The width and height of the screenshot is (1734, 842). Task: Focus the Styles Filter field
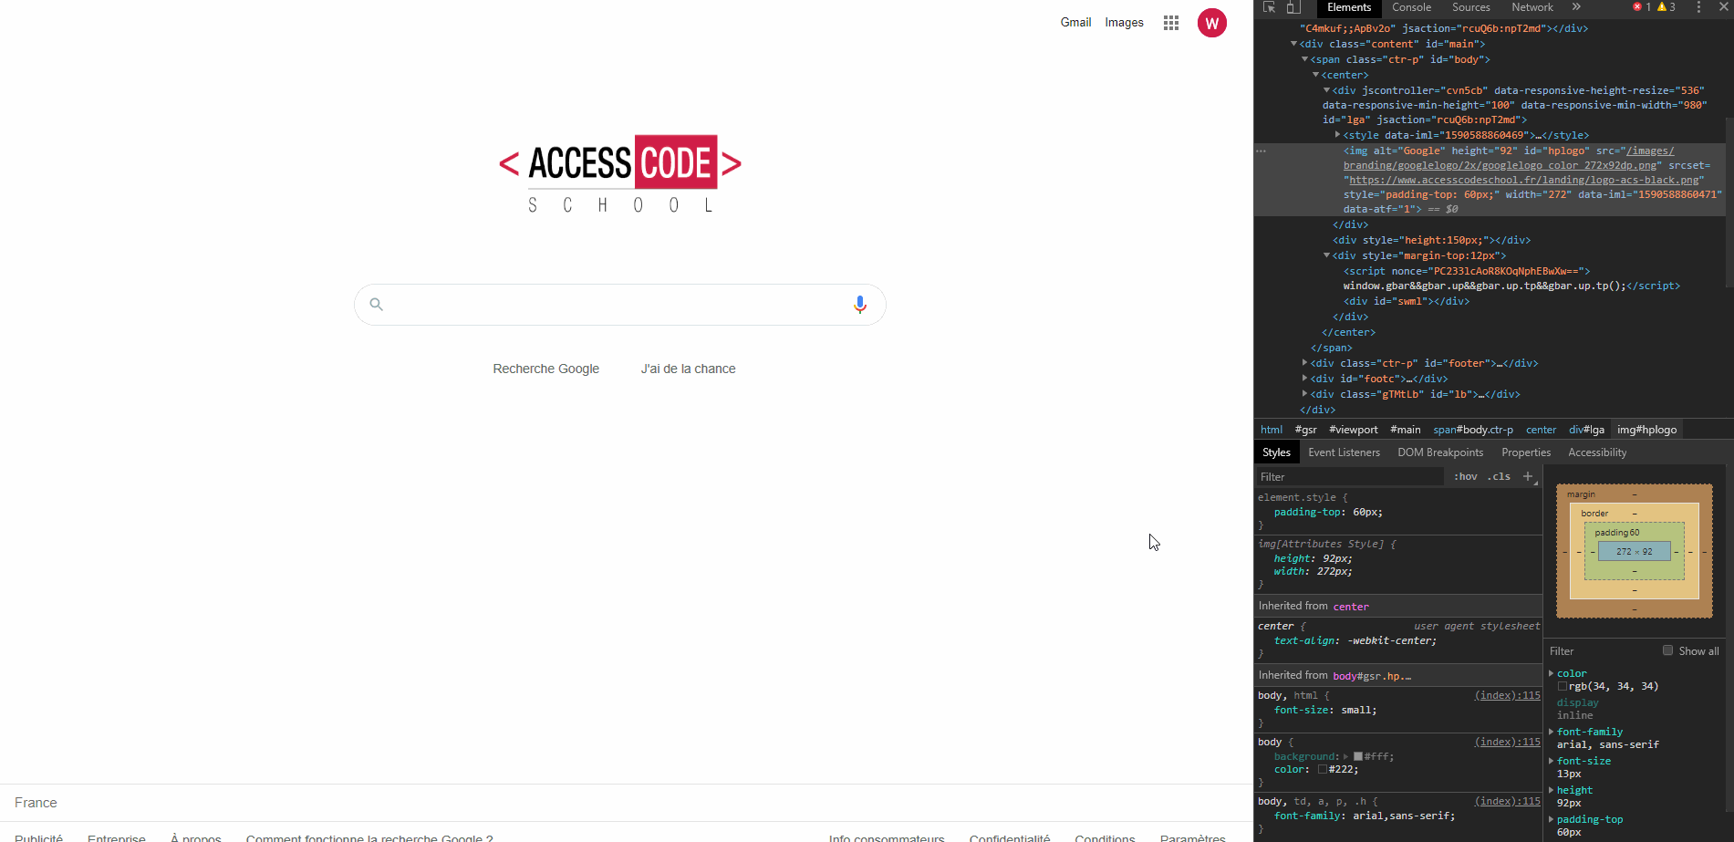(1348, 476)
